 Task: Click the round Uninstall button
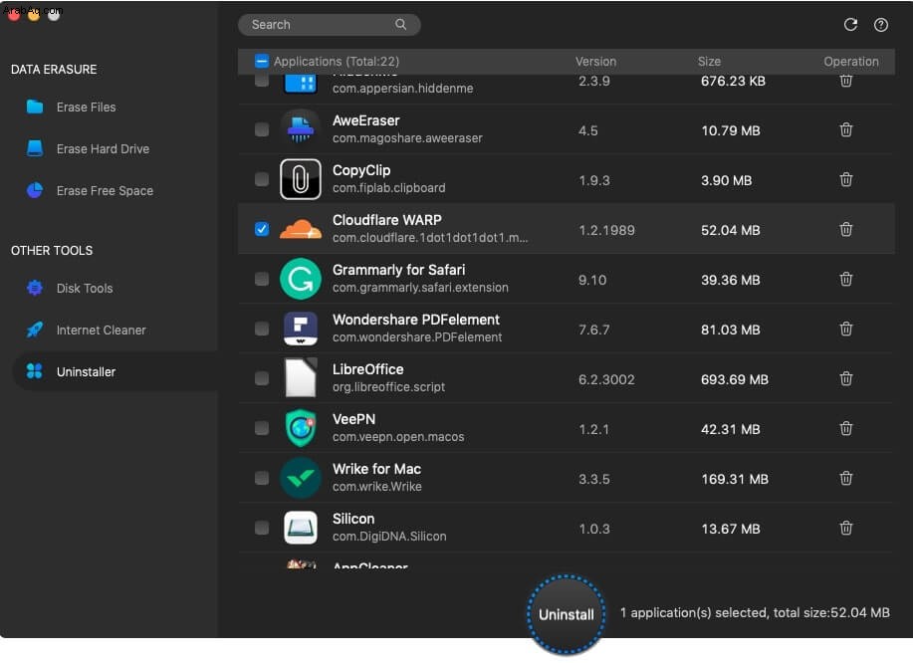tap(566, 614)
